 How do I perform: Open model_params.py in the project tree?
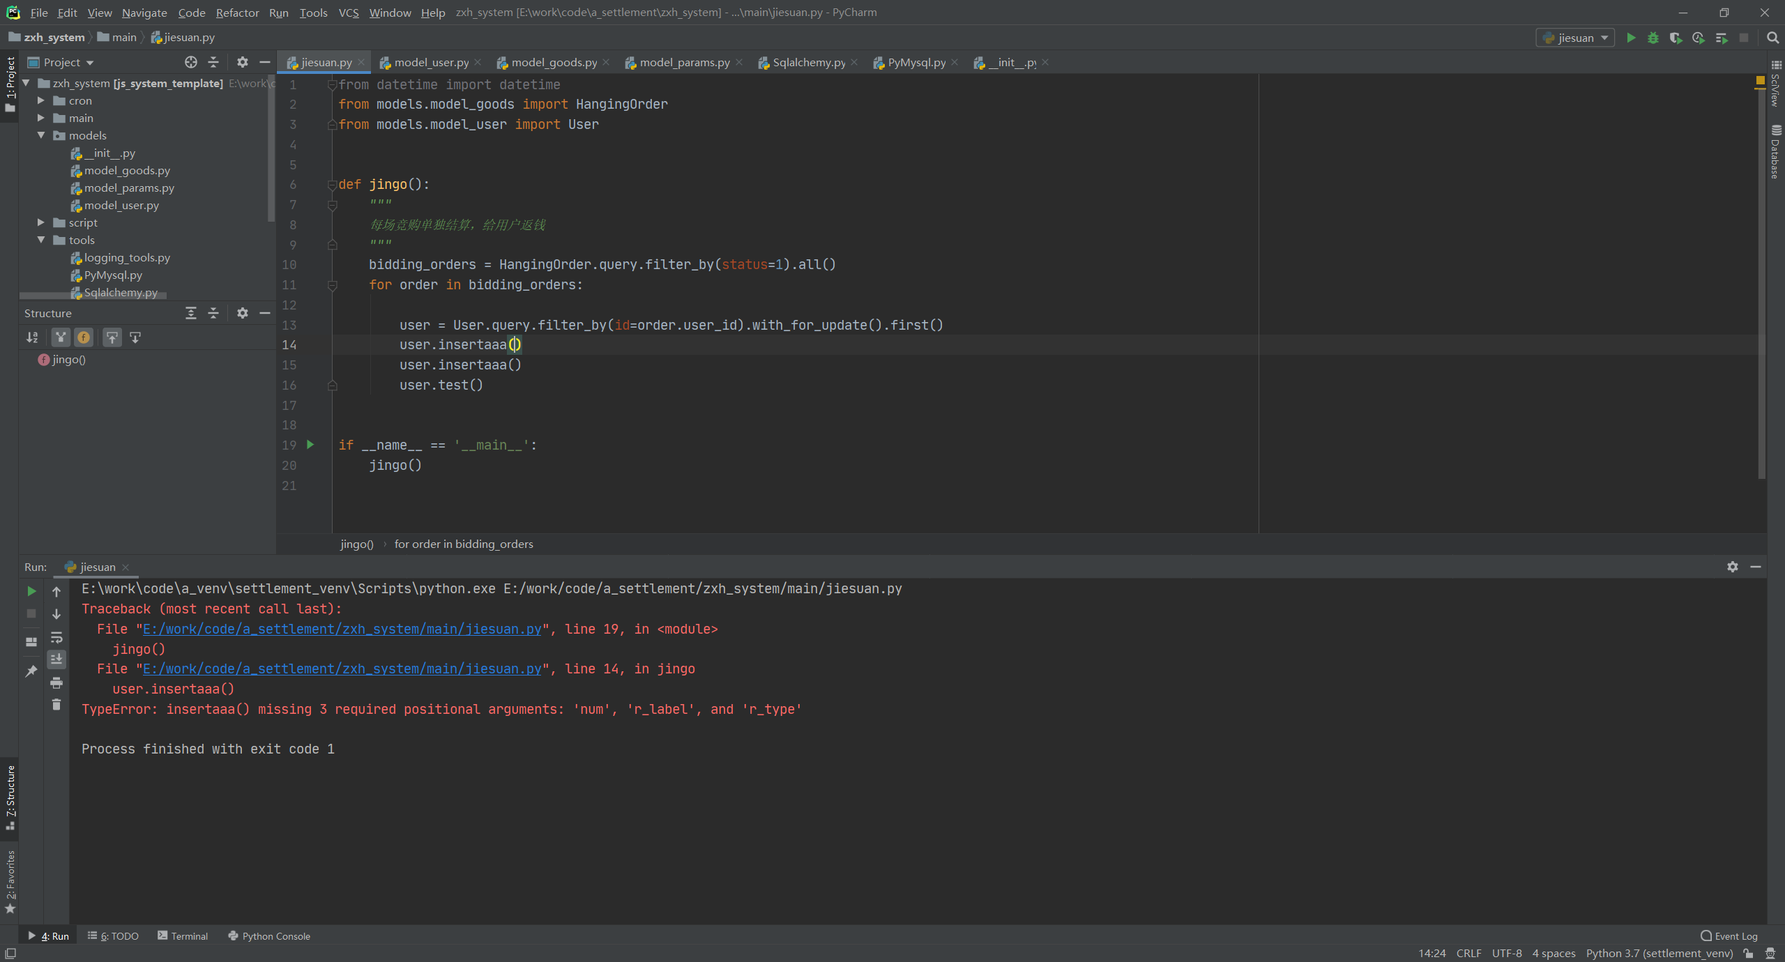tap(129, 188)
